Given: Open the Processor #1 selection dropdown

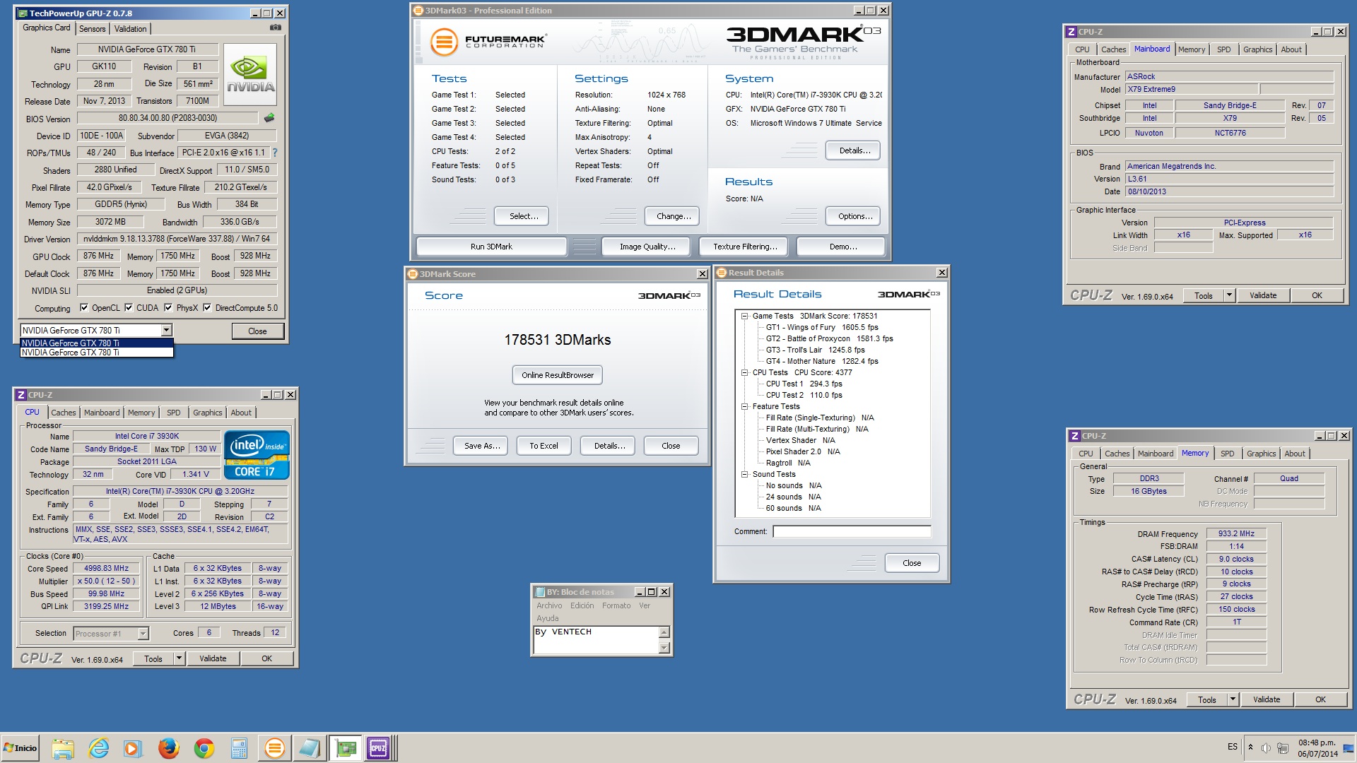Looking at the screenshot, I should 143,634.
